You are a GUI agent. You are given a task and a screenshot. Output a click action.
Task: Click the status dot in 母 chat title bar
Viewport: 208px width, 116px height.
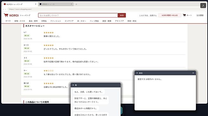click(x=73, y=85)
